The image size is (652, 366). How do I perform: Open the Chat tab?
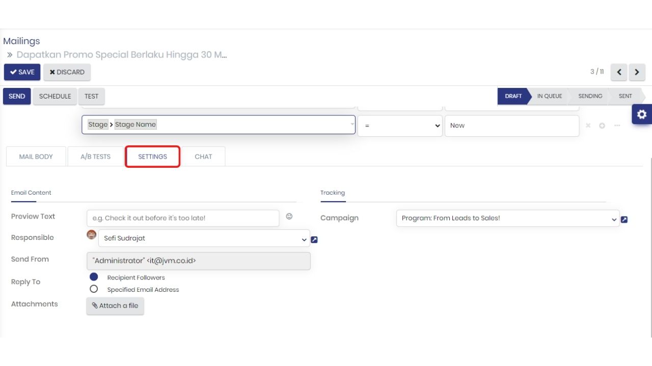(203, 157)
